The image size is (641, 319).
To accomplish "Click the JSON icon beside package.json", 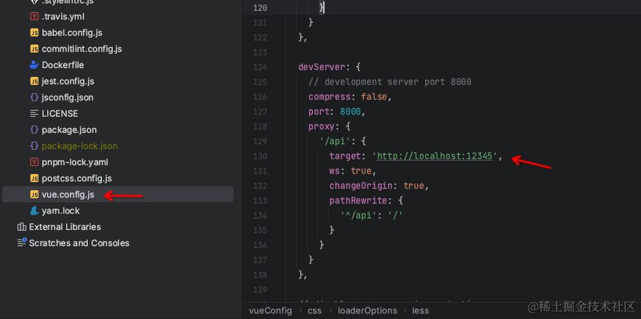I will [34, 130].
